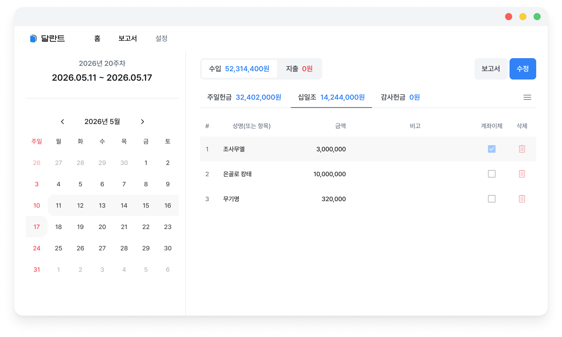Switch to the 감사헌금 tab

(400, 97)
